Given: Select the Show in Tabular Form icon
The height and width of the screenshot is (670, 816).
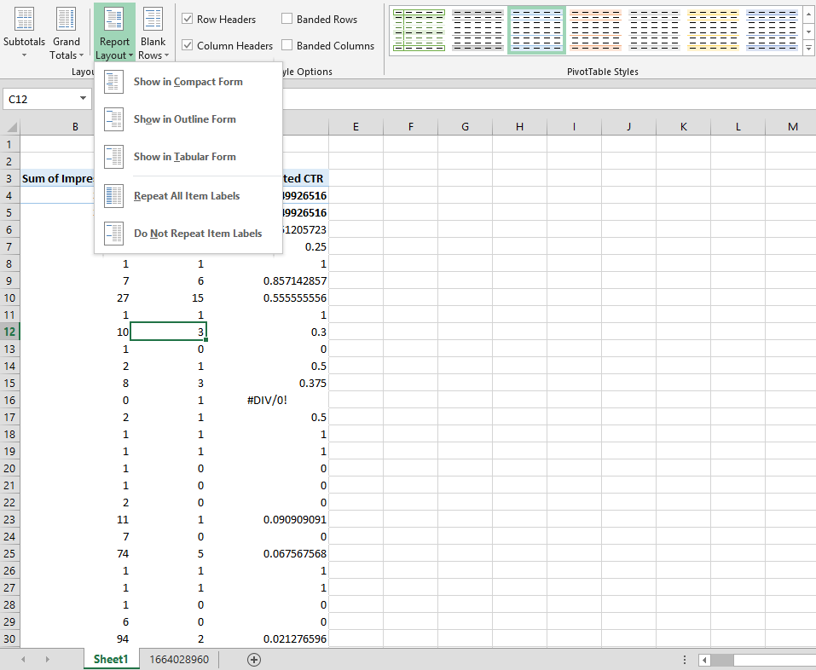Looking at the screenshot, I should click(x=113, y=157).
